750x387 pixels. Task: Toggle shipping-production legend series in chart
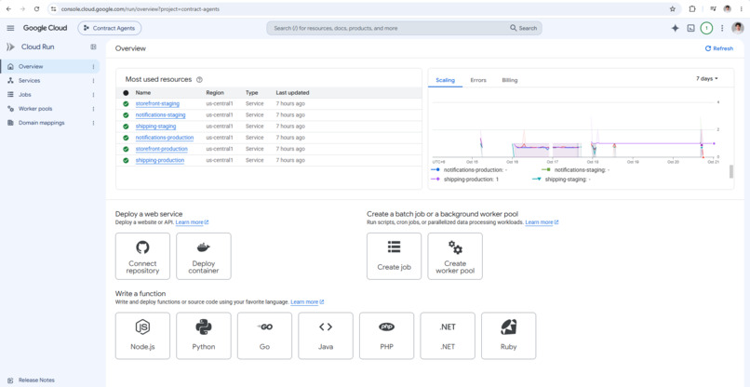pyautogui.click(x=465, y=180)
